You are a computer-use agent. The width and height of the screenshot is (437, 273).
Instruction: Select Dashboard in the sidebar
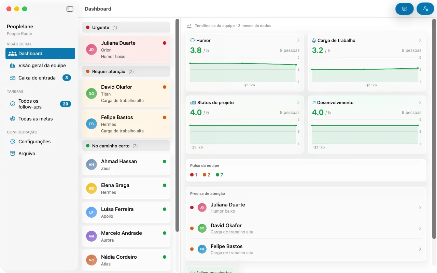[x=40, y=54]
